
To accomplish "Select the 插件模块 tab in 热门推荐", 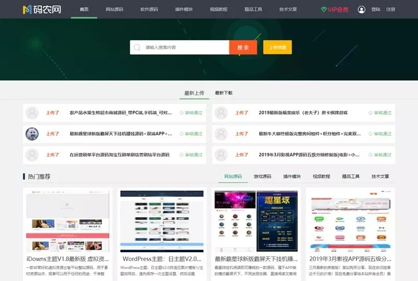I will point(292,177).
